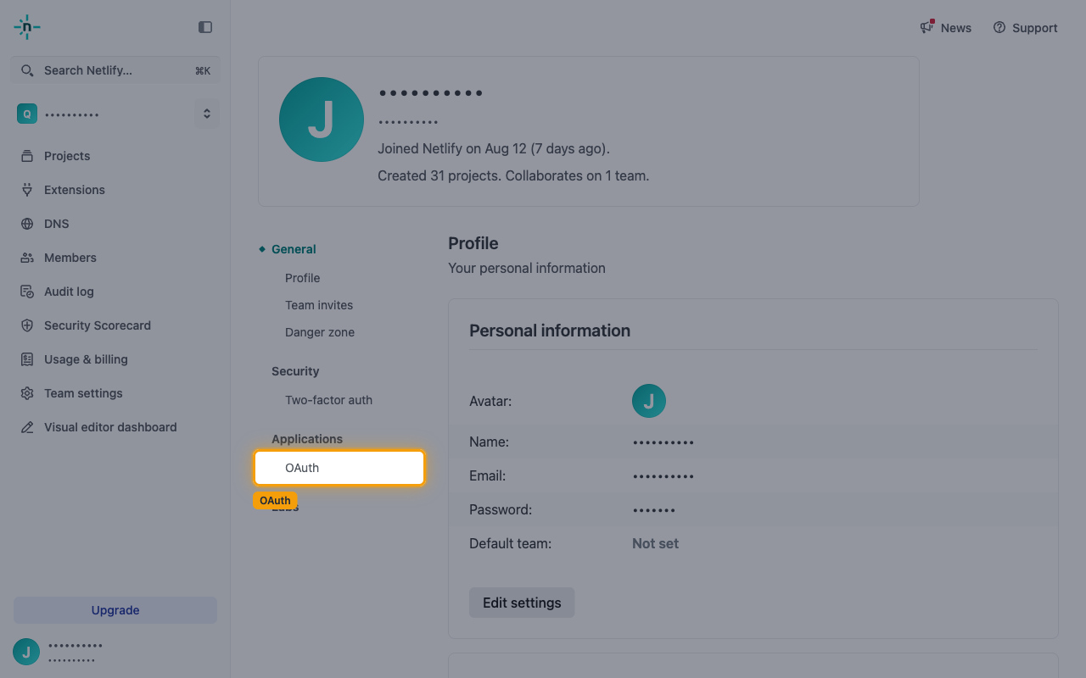Open the Search Netlify field

point(115,70)
